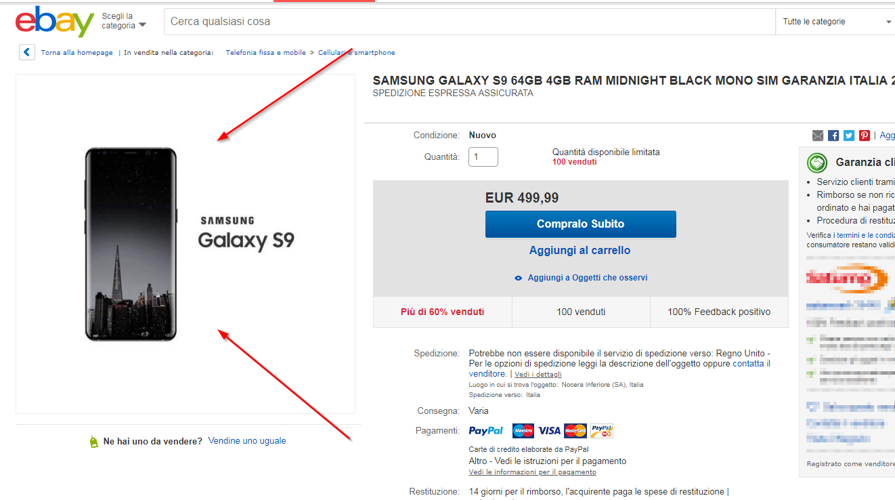Expand the 'Tutte le categorie' selector

click(837, 22)
